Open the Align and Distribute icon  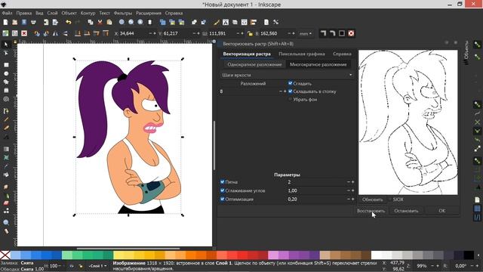tap(254, 22)
